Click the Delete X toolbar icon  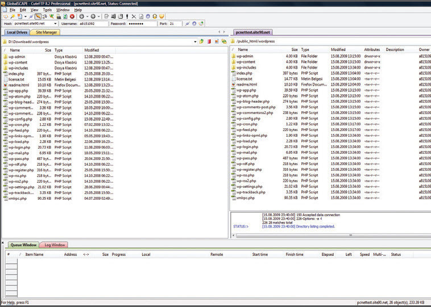pyautogui.click(x=134, y=16)
